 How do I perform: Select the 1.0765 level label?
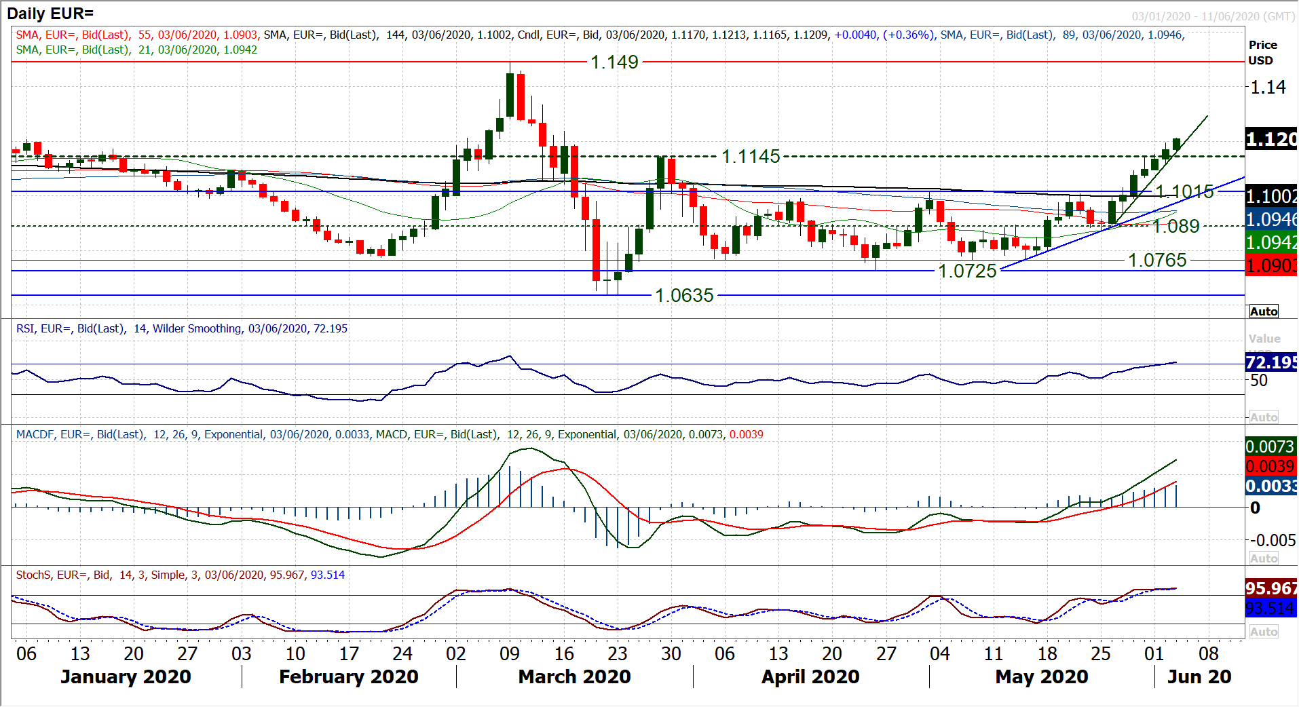(x=1156, y=261)
